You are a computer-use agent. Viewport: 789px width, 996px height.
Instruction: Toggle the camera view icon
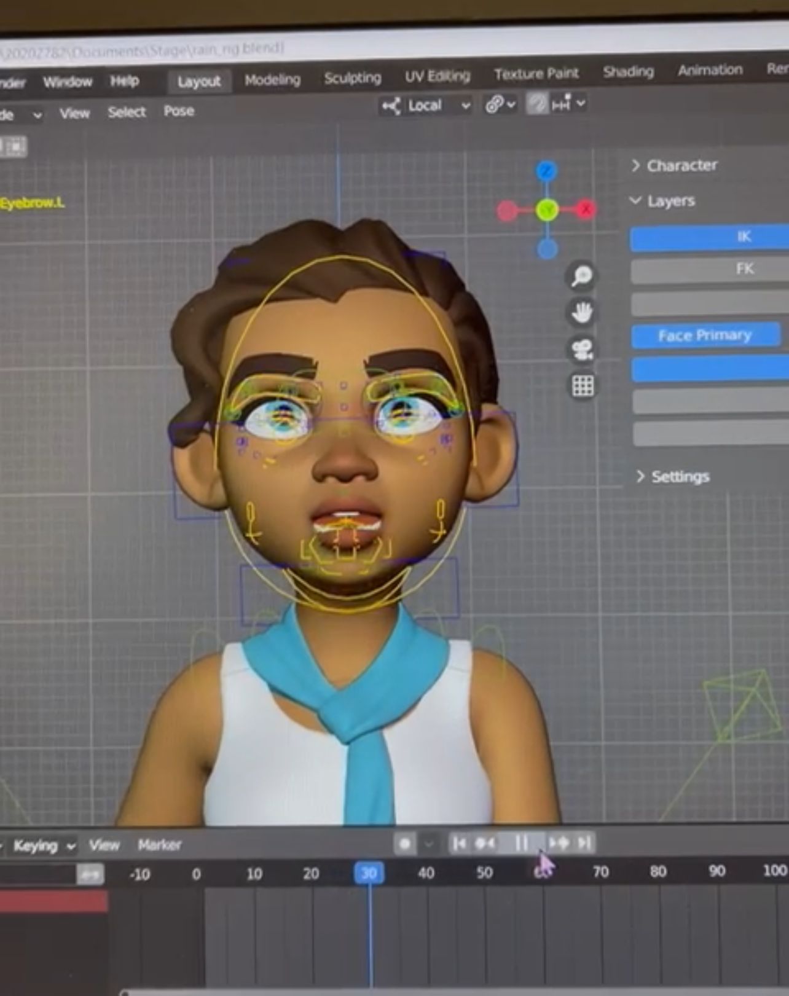pyautogui.click(x=582, y=350)
